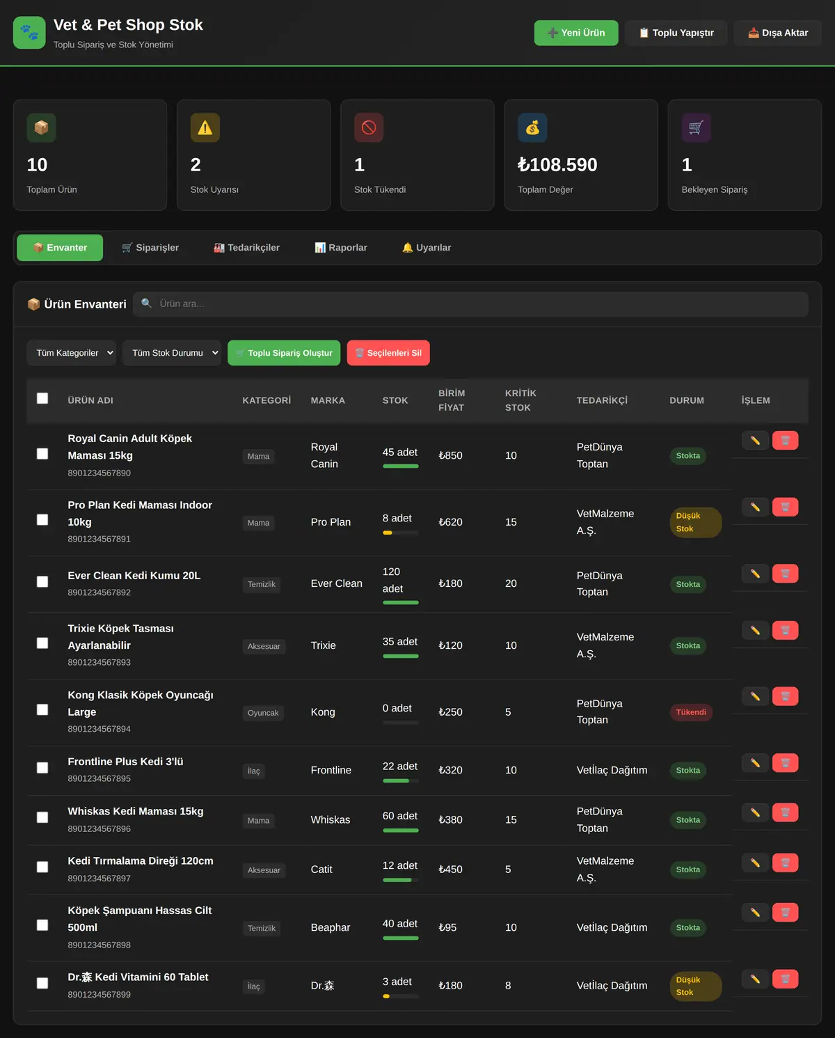Click the paw logo icon in header
This screenshot has width=835, height=1038.
click(x=29, y=33)
